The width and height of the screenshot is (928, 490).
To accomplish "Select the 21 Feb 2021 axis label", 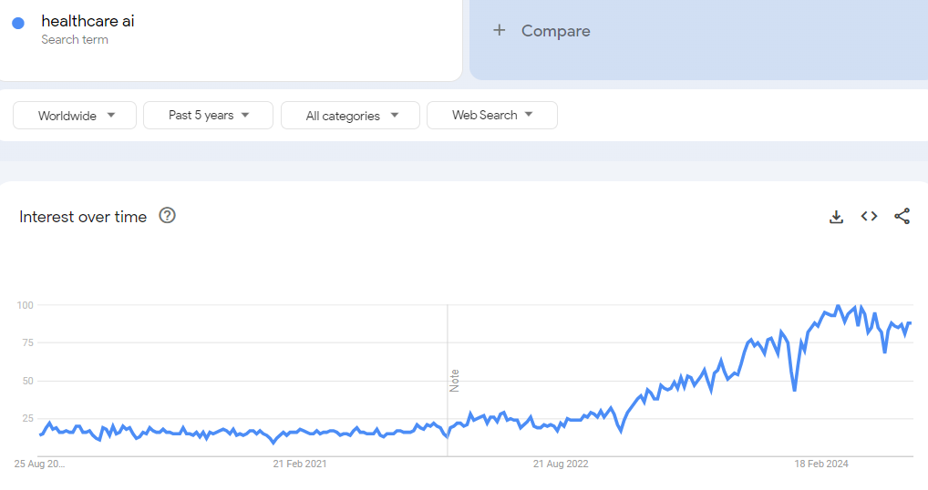I will pos(300,464).
